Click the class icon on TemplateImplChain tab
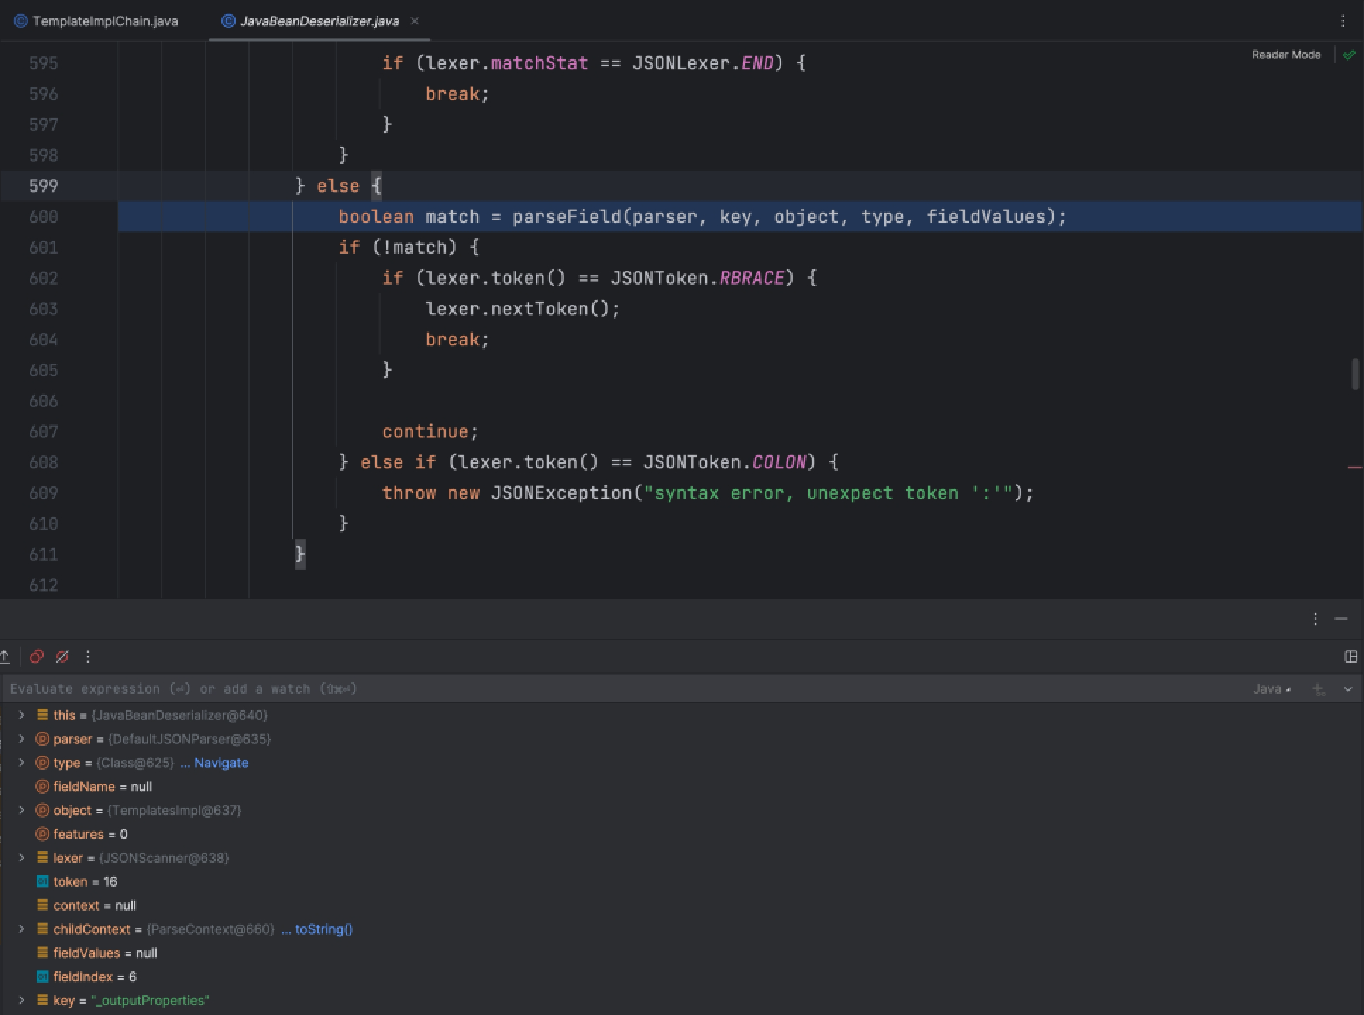The height and width of the screenshot is (1015, 1364). click(21, 21)
